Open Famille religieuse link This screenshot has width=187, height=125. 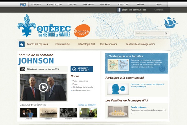coord(139,107)
